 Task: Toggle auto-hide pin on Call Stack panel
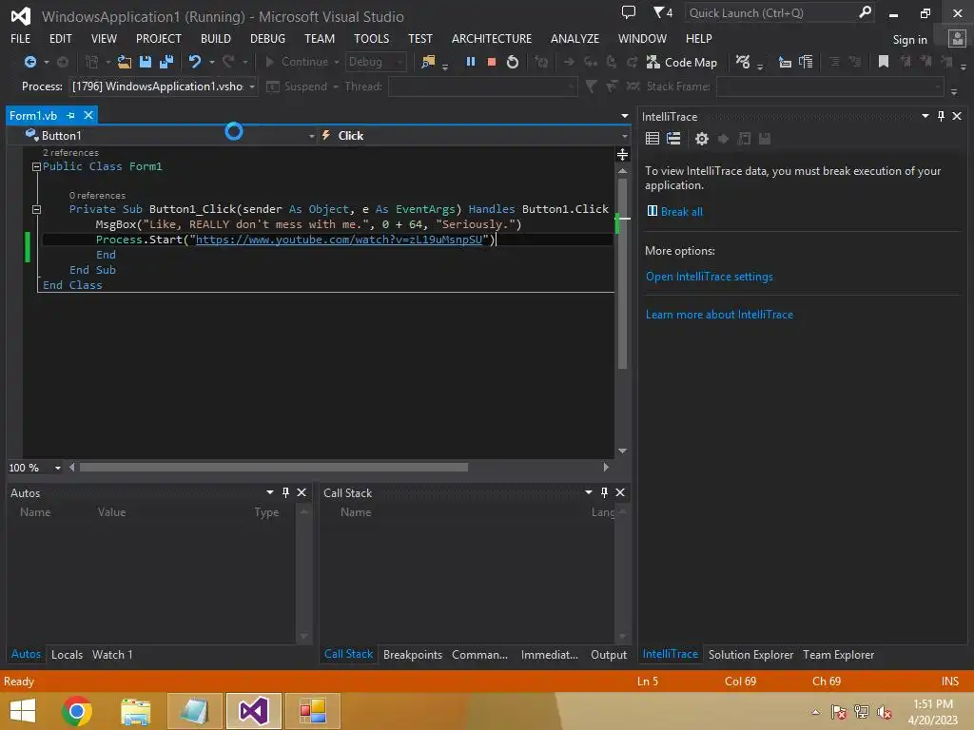pos(604,492)
